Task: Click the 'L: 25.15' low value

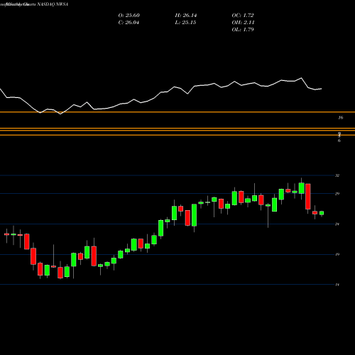Action: coord(186,23)
